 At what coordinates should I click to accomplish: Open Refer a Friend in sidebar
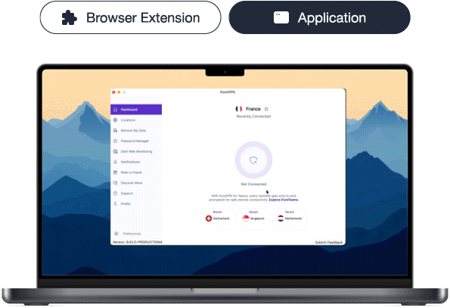point(136,173)
